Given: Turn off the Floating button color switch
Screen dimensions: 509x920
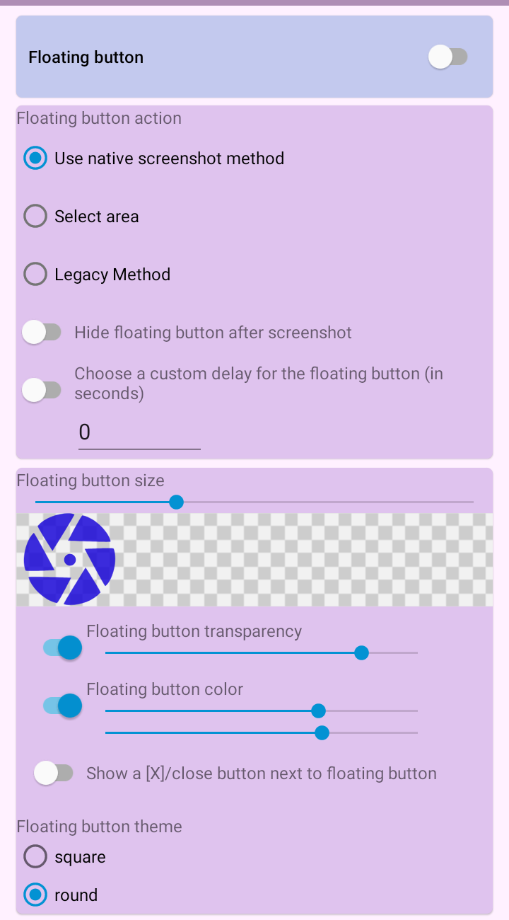Looking at the screenshot, I should coord(62,706).
